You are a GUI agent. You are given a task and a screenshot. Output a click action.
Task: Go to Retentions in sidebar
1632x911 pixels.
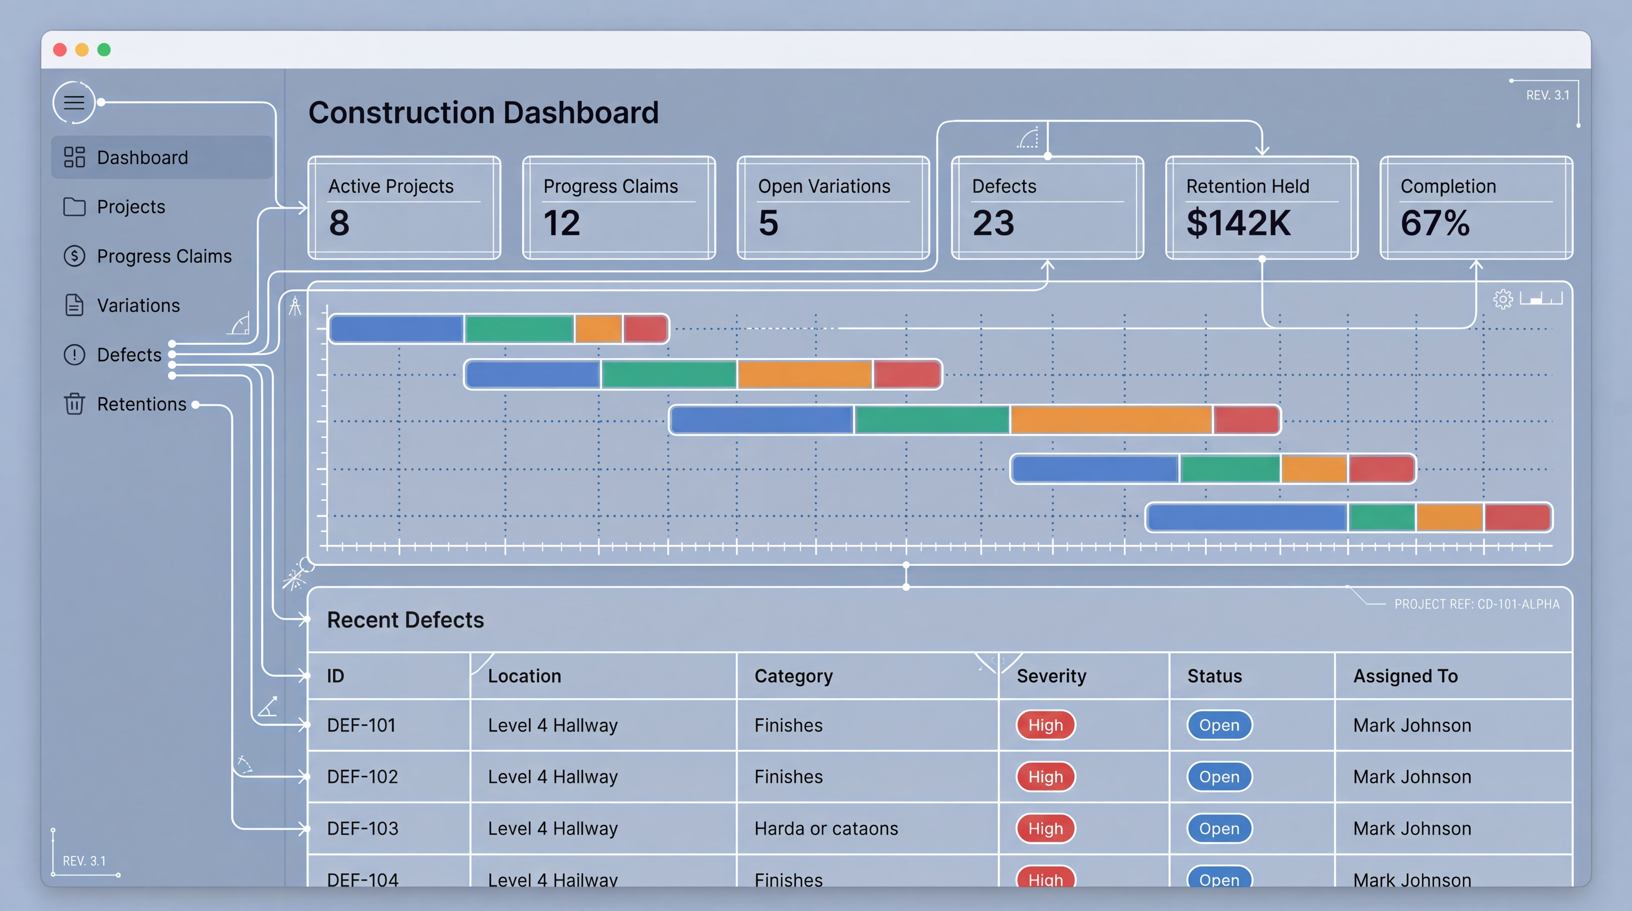coord(141,404)
